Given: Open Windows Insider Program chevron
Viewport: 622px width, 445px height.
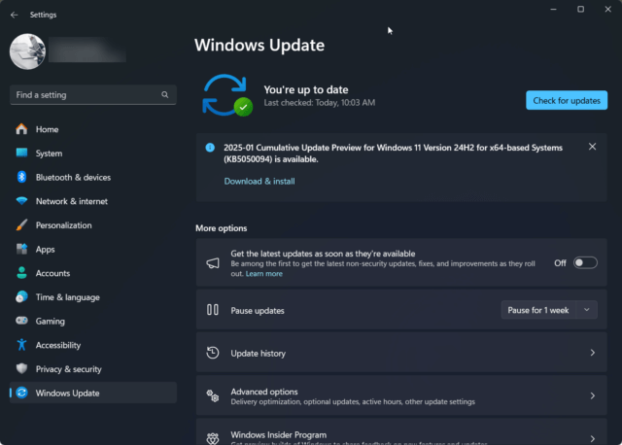Looking at the screenshot, I should point(592,438).
